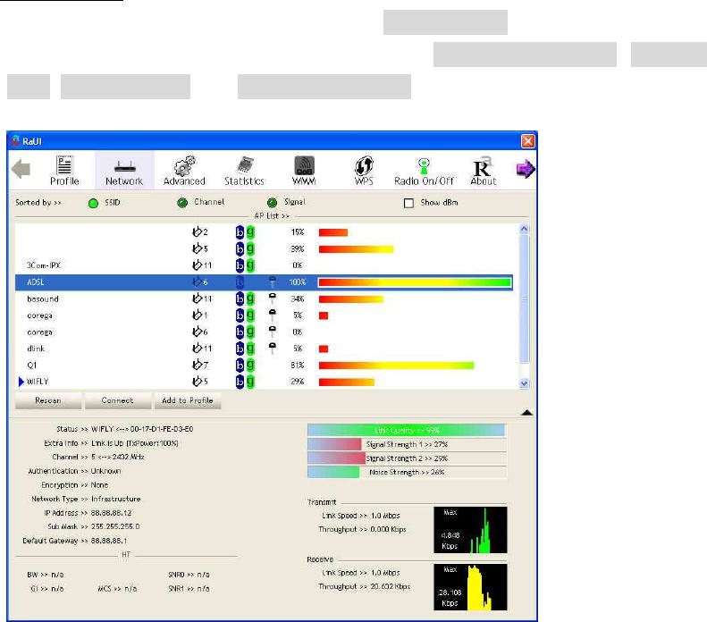
Task: Click the purple forward arrow
Action: click(526, 169)
